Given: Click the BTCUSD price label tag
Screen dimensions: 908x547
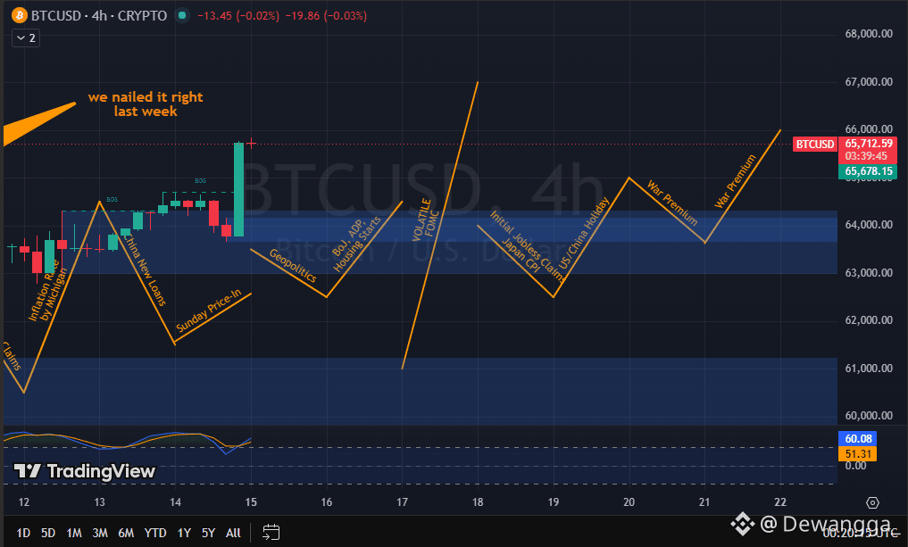Looking at the screenshot, I should point(815,145).
